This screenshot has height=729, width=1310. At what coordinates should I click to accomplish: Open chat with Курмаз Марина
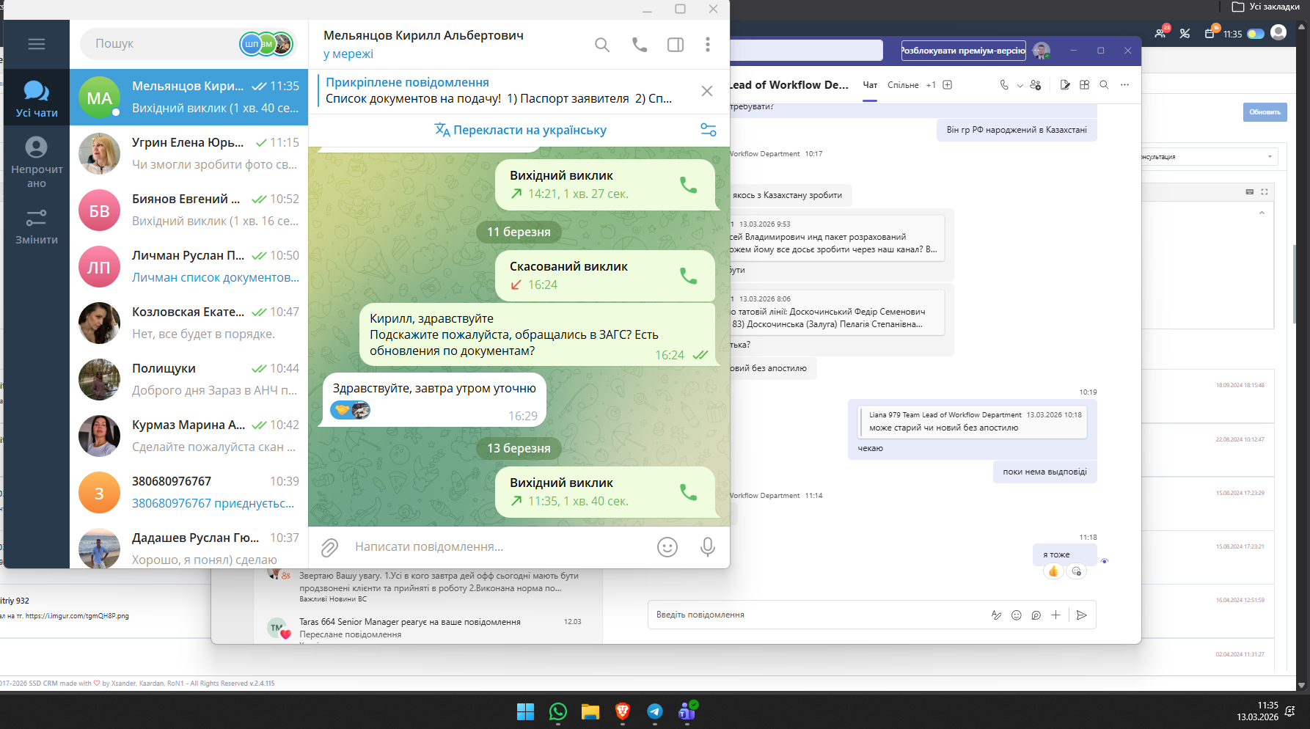tap(189, 436)
